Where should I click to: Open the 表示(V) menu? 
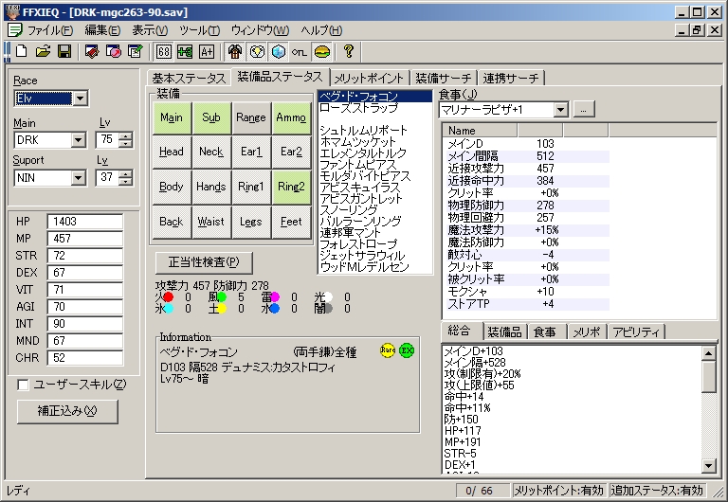(x=150, y=30)
